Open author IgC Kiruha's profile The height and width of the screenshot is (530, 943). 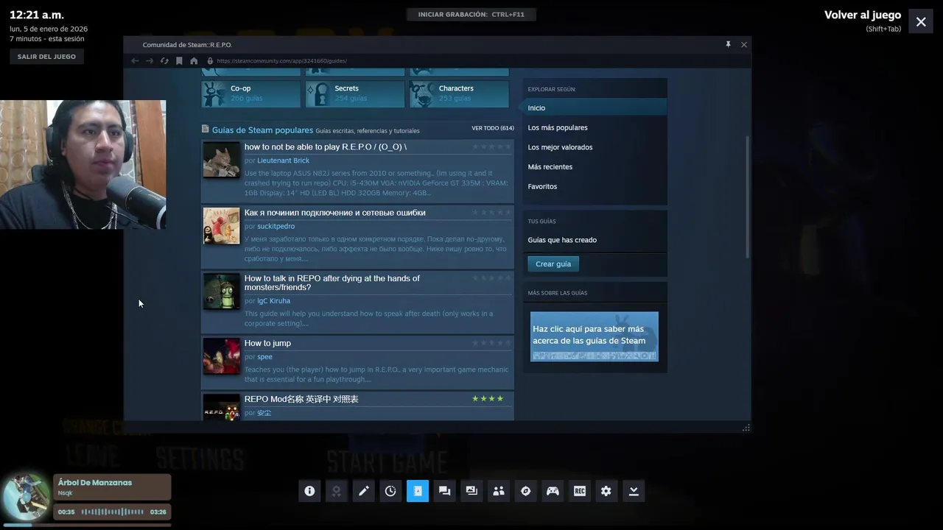[x=273, y=301]
